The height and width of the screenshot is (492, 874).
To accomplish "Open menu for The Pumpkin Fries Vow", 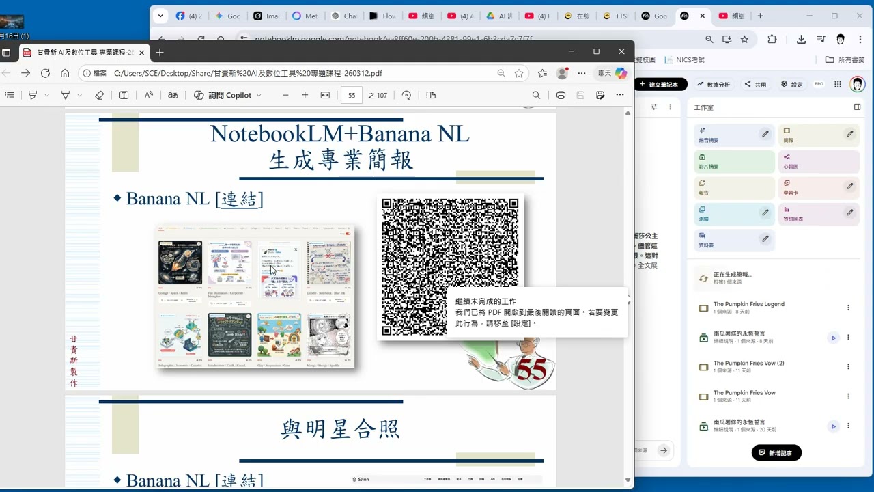I will coord(848,396).
